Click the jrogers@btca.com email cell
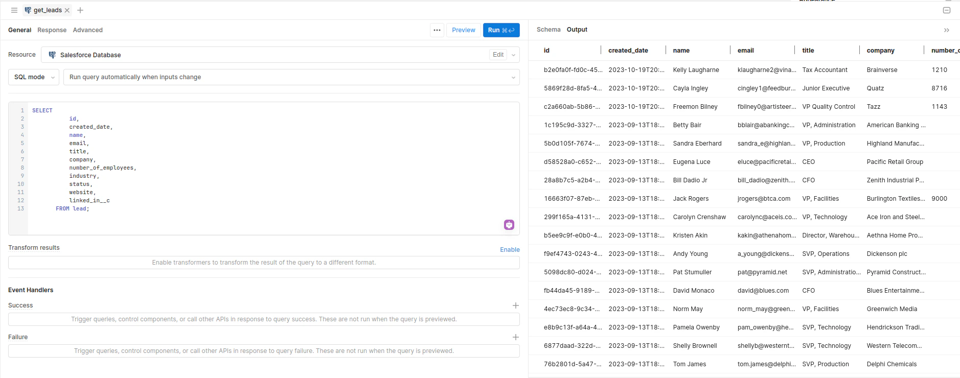 [x=764, y=199]
